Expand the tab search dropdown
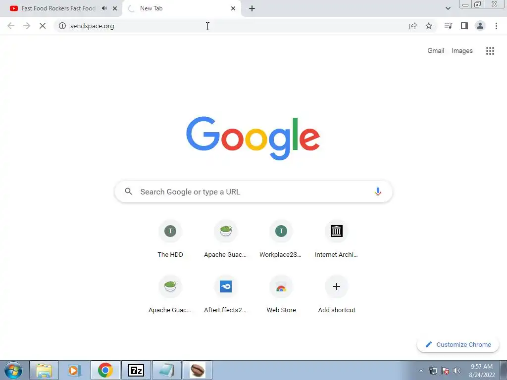Viewport: 507px width, 380px height. click(x=448, y=8)
